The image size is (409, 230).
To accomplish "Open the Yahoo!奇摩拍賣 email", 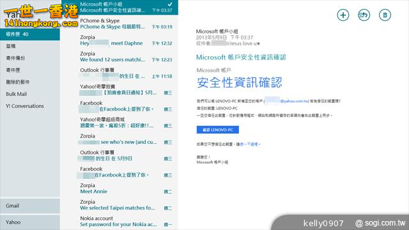I will [120, 89].
